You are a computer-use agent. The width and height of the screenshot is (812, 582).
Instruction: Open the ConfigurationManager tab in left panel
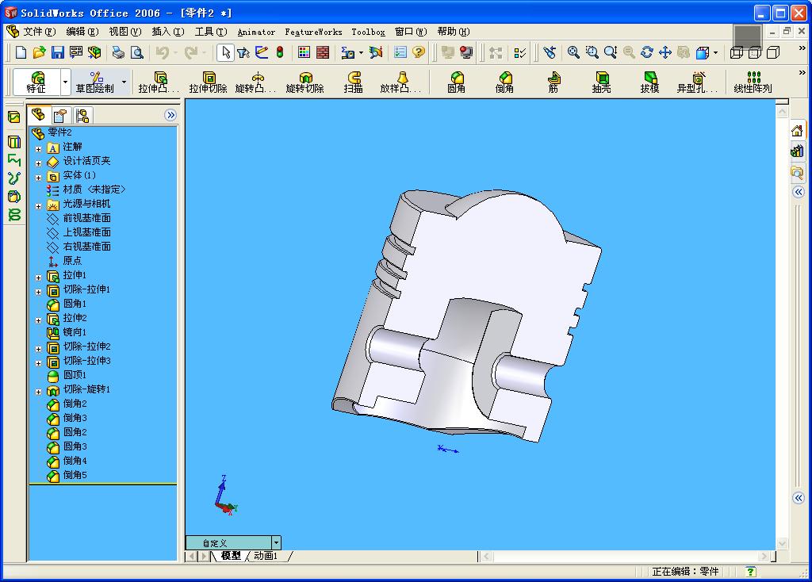82,115
